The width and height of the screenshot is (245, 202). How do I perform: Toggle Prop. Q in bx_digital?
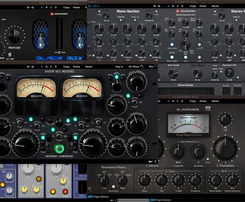click(x=135, y=20)
